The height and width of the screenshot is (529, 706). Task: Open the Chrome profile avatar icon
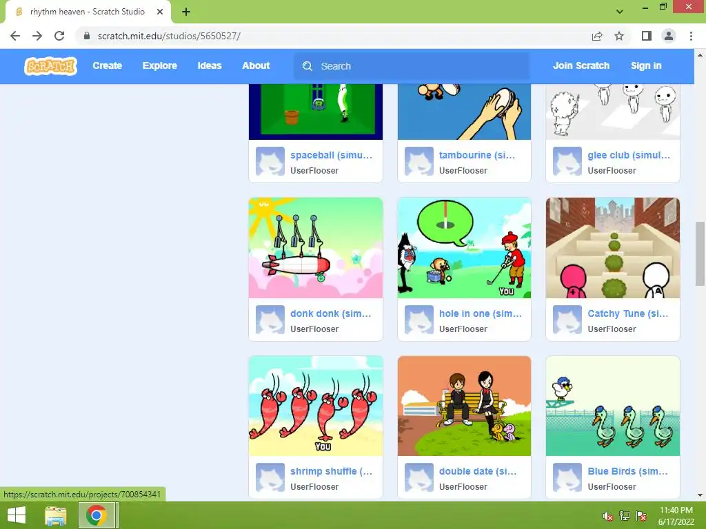(669, 36)
